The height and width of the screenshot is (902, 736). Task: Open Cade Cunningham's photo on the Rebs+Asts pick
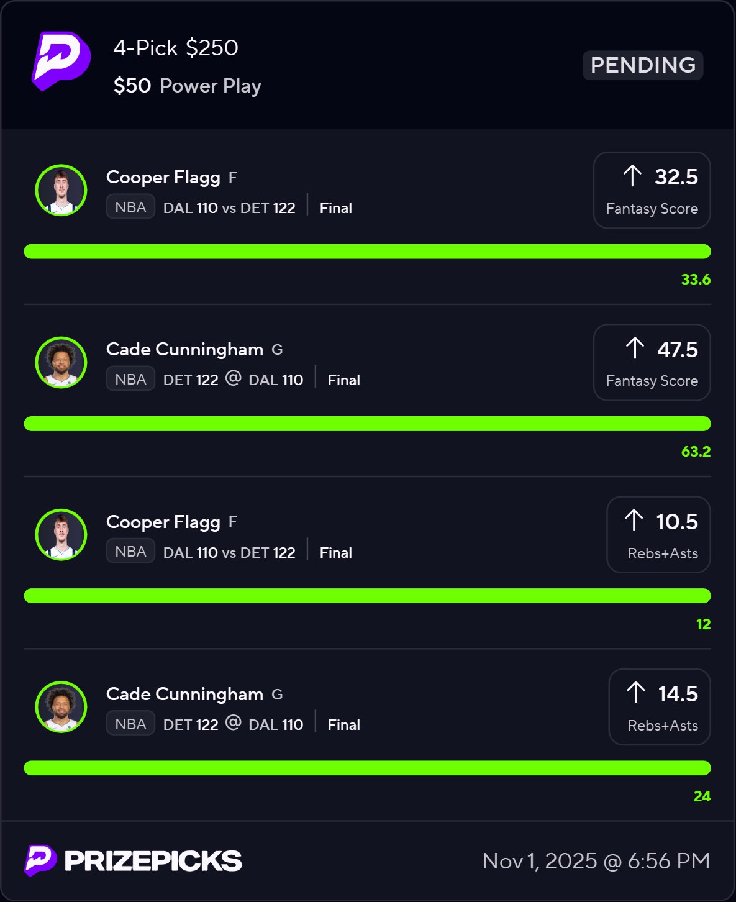point(61,706)
